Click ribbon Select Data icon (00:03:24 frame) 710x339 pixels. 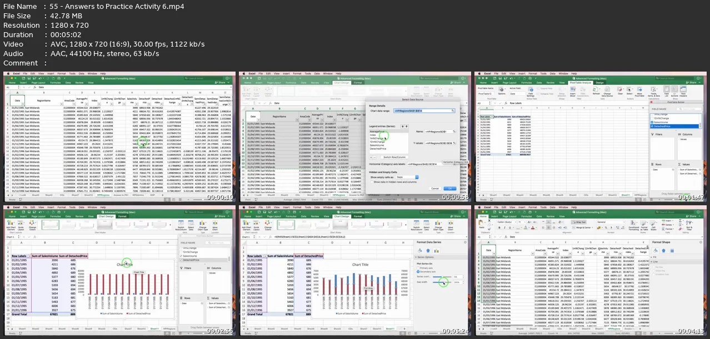pos(426,223)
